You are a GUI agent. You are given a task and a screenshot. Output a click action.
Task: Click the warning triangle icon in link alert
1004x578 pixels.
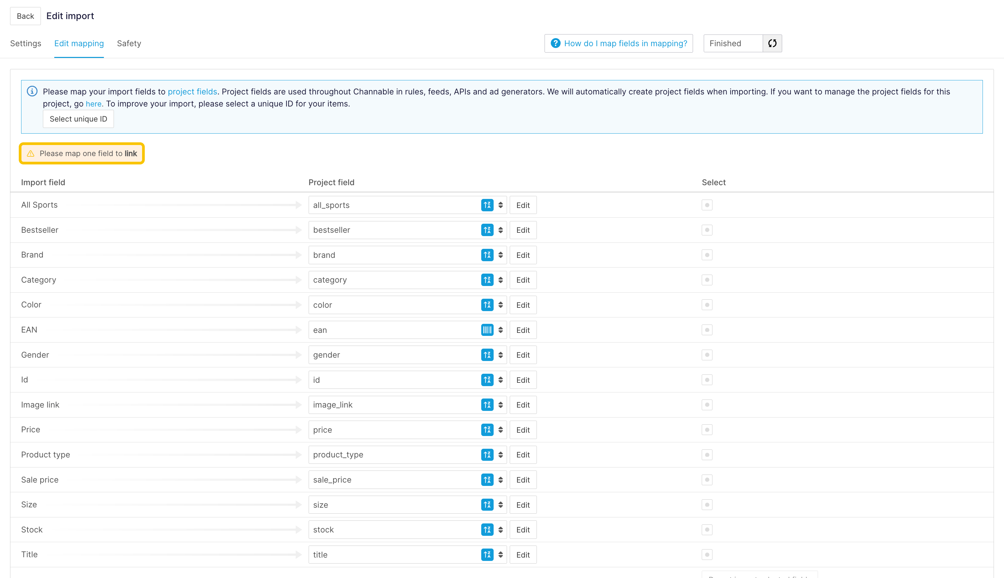(30, 154)
